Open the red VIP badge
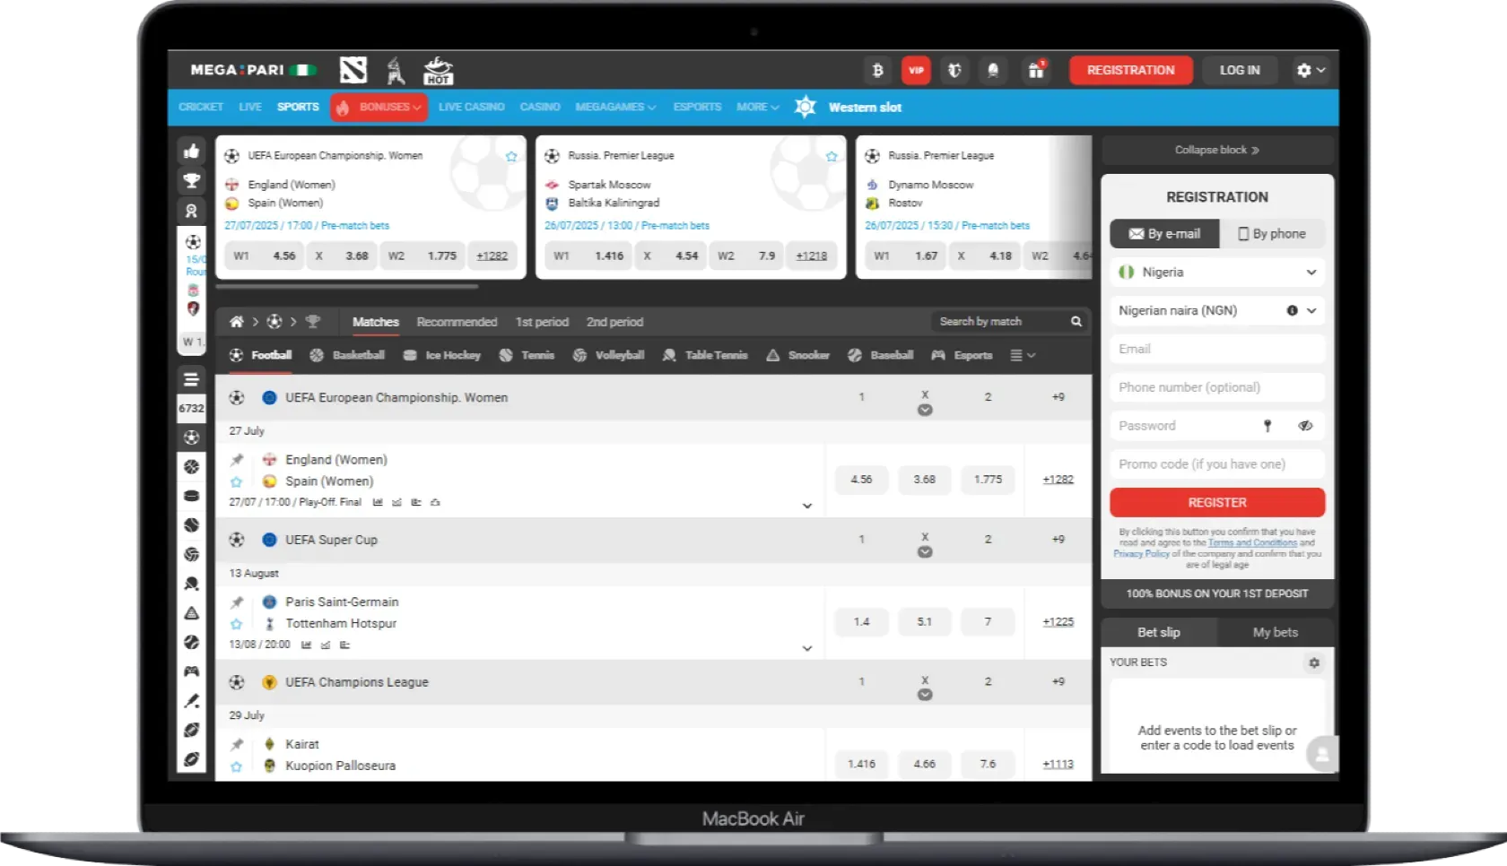 916,70
